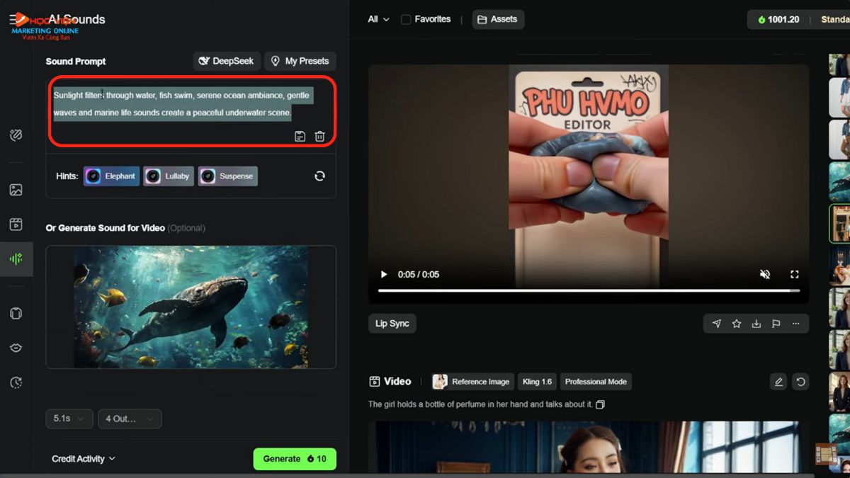Open the bottom circular sidebar icon
Screen dimensions: 850x478
[x=16, y=382]
